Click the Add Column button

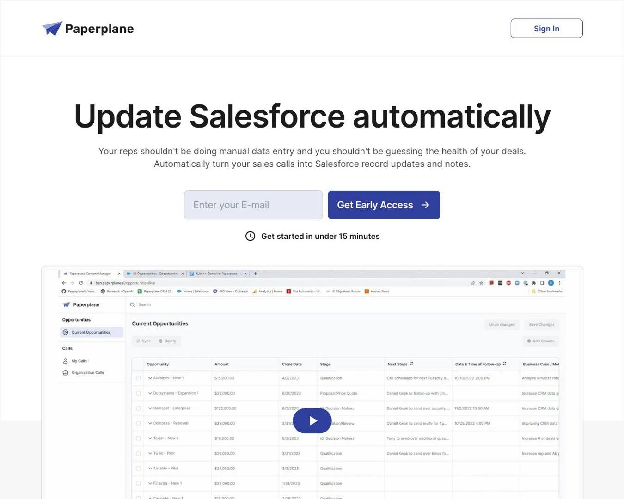click(x=541, y=341)
